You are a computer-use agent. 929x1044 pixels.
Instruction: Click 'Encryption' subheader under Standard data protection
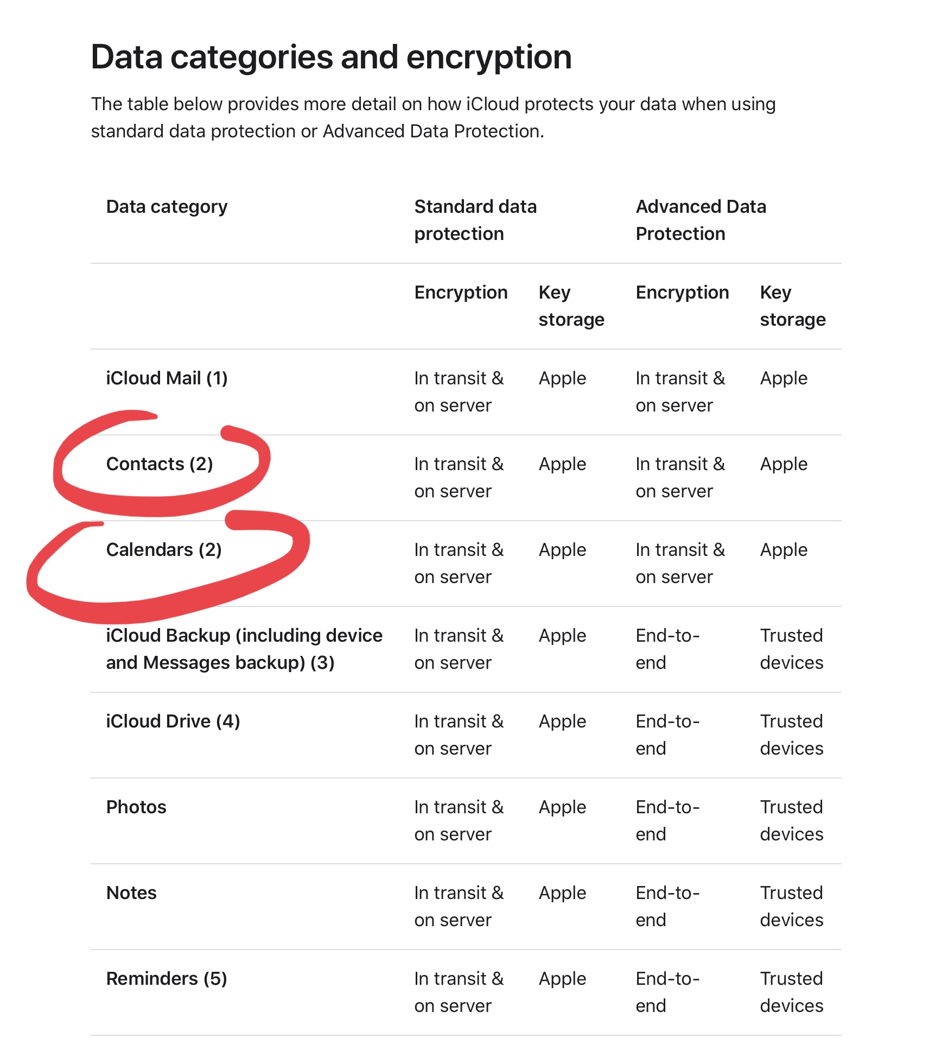click(461, 293)
